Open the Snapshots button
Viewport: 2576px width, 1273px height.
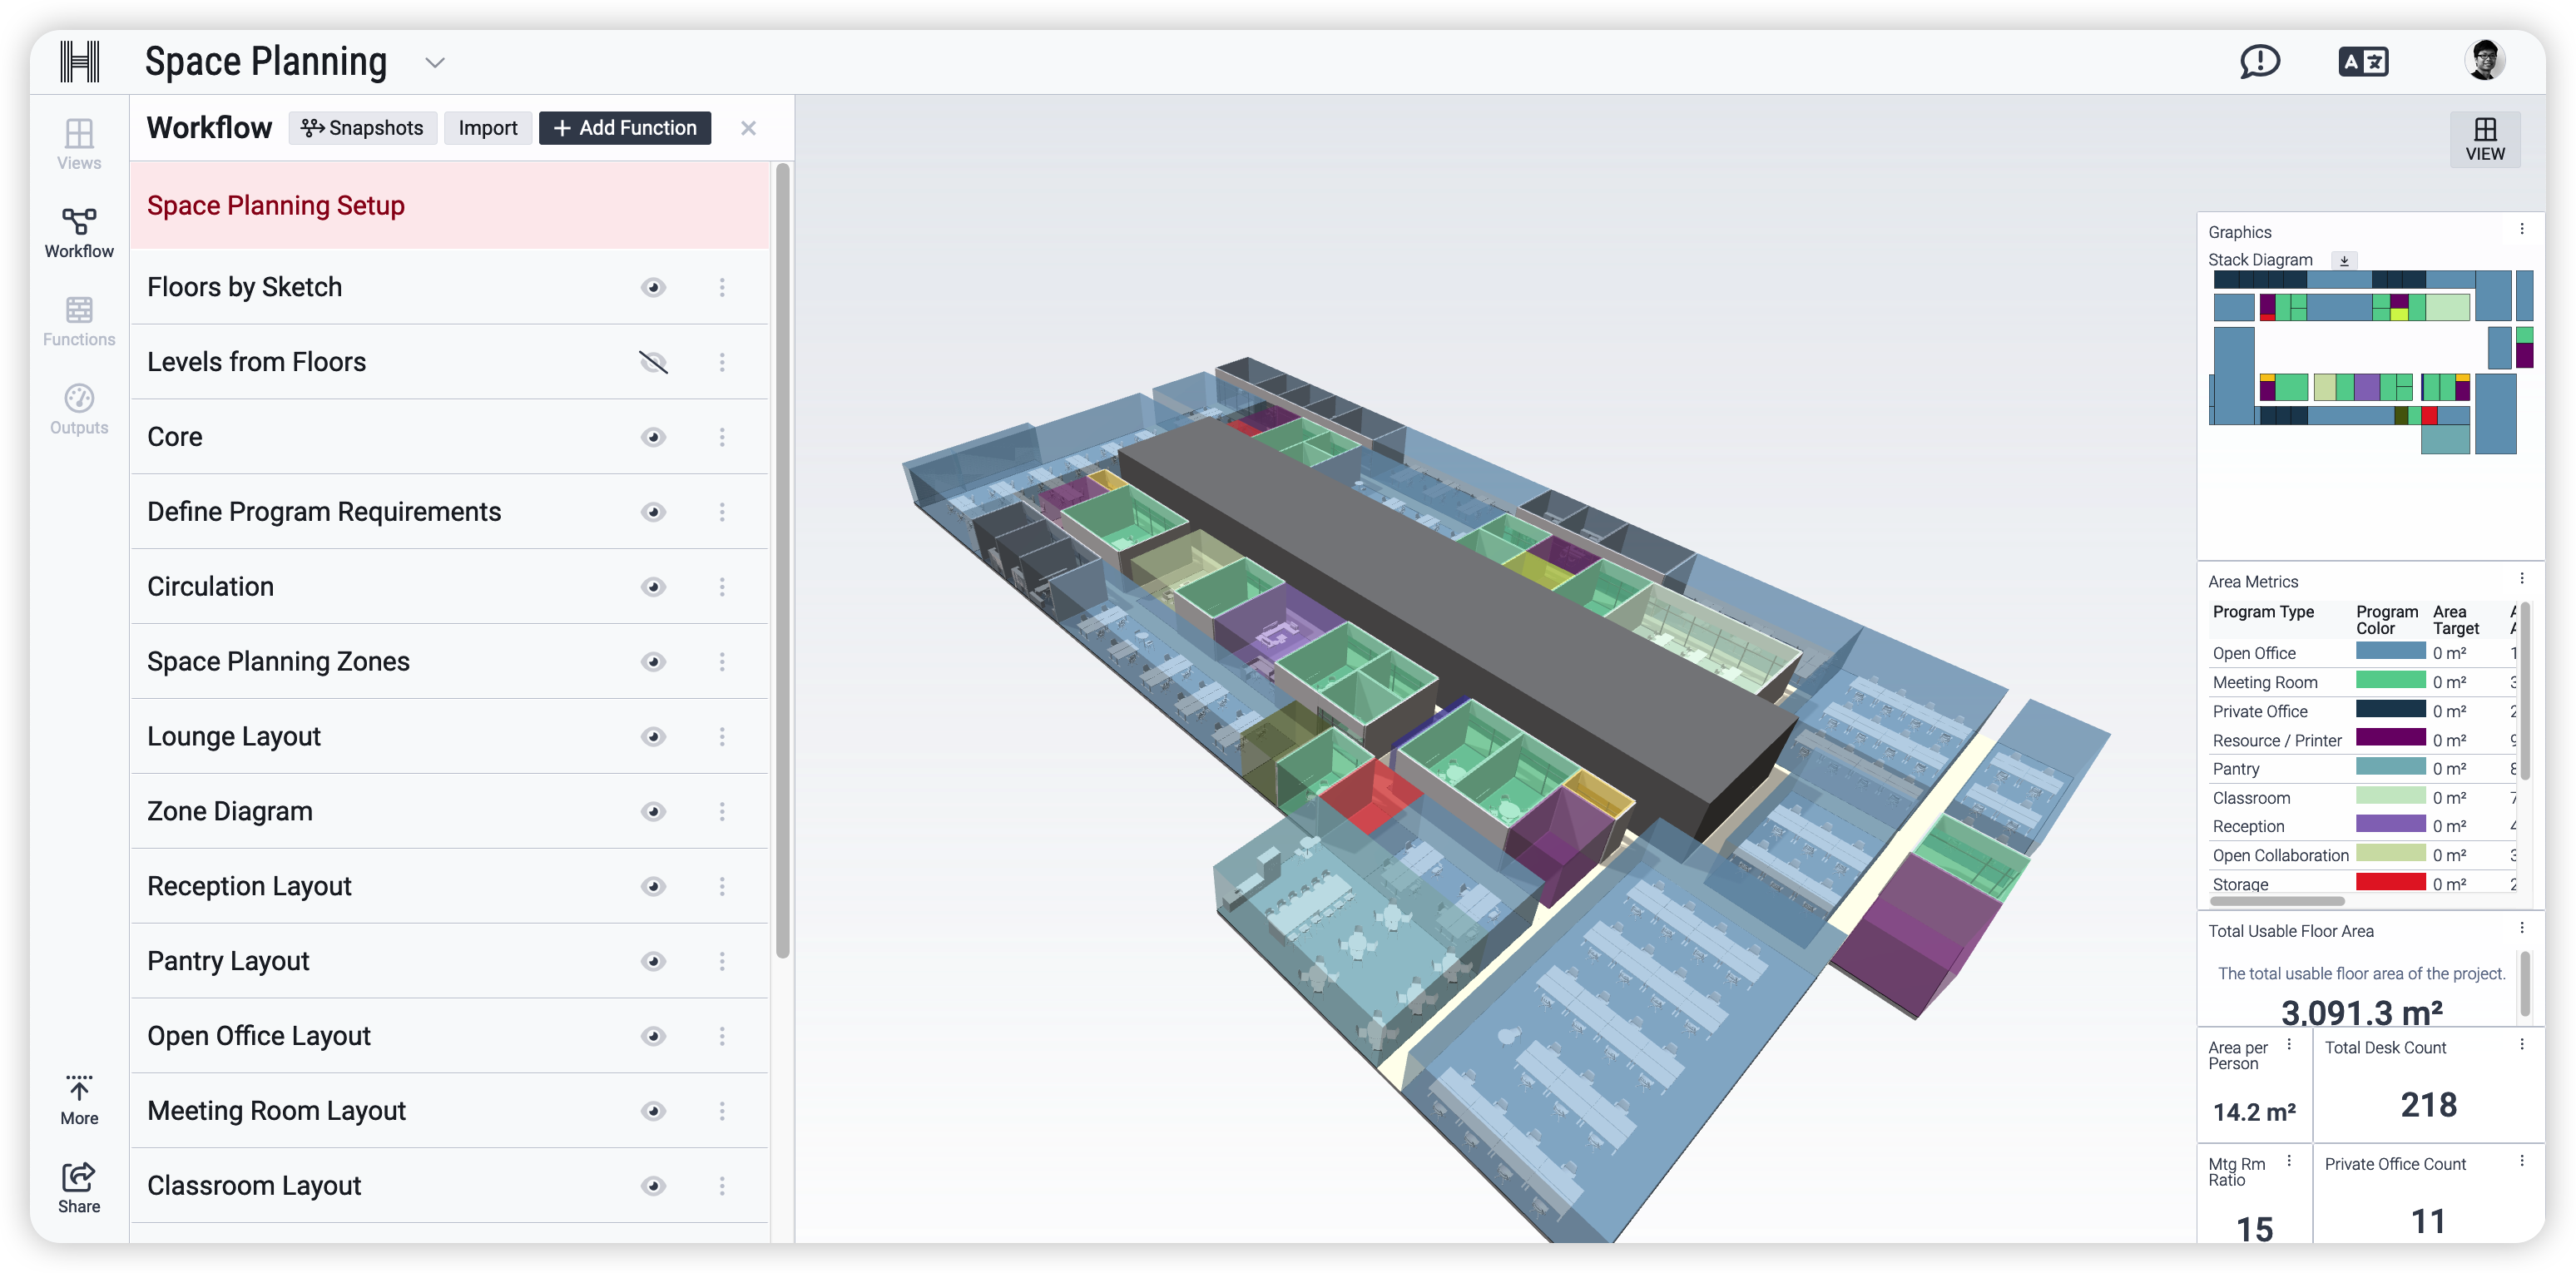[362, 128]
